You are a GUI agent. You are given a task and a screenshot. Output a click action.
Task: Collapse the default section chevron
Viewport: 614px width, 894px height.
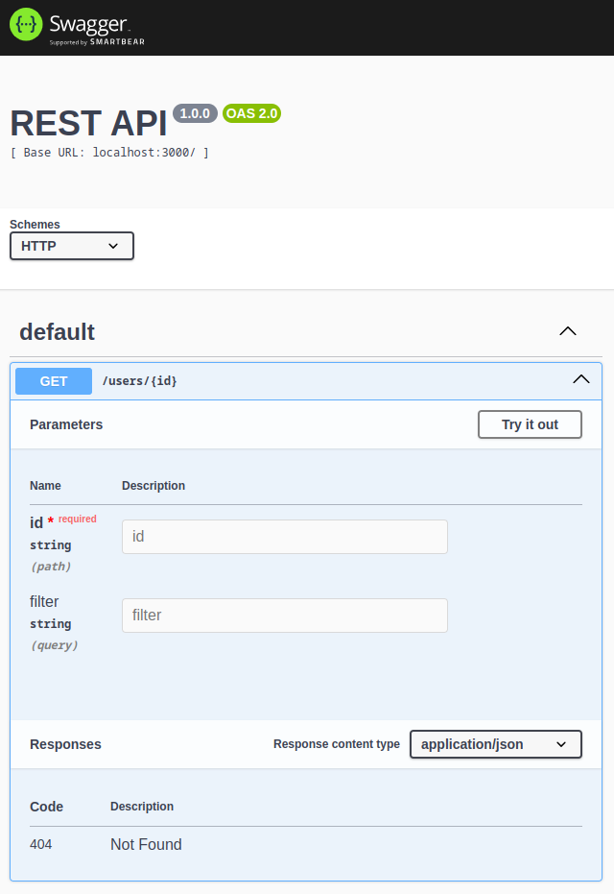pos(567,330)
